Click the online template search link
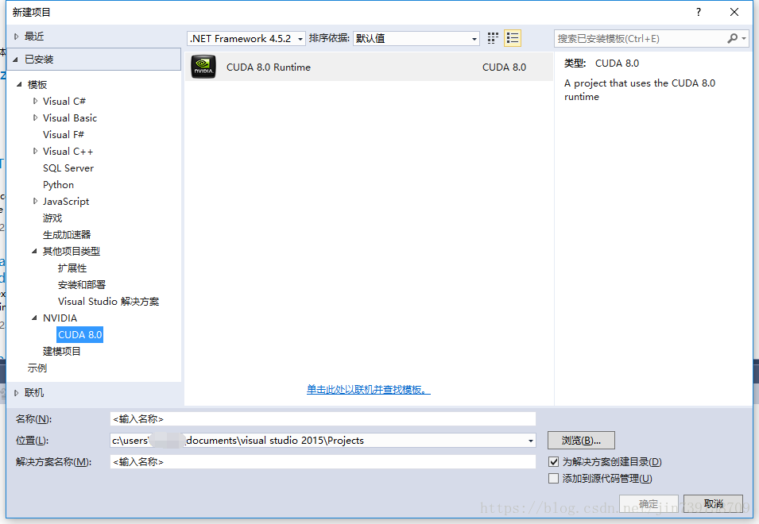The image size is (759, 524). pos(368,390)
